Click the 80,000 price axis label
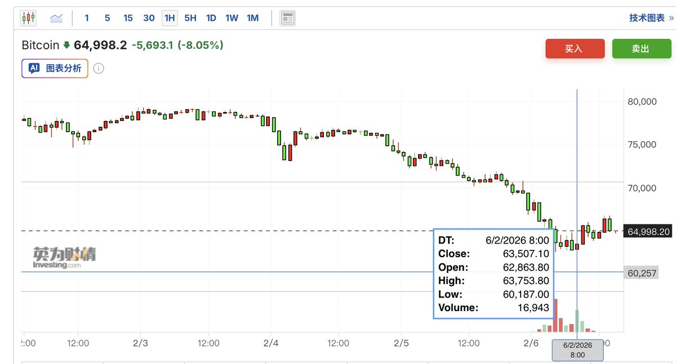The width and height of the screenshot is (676, 364). 642,102
